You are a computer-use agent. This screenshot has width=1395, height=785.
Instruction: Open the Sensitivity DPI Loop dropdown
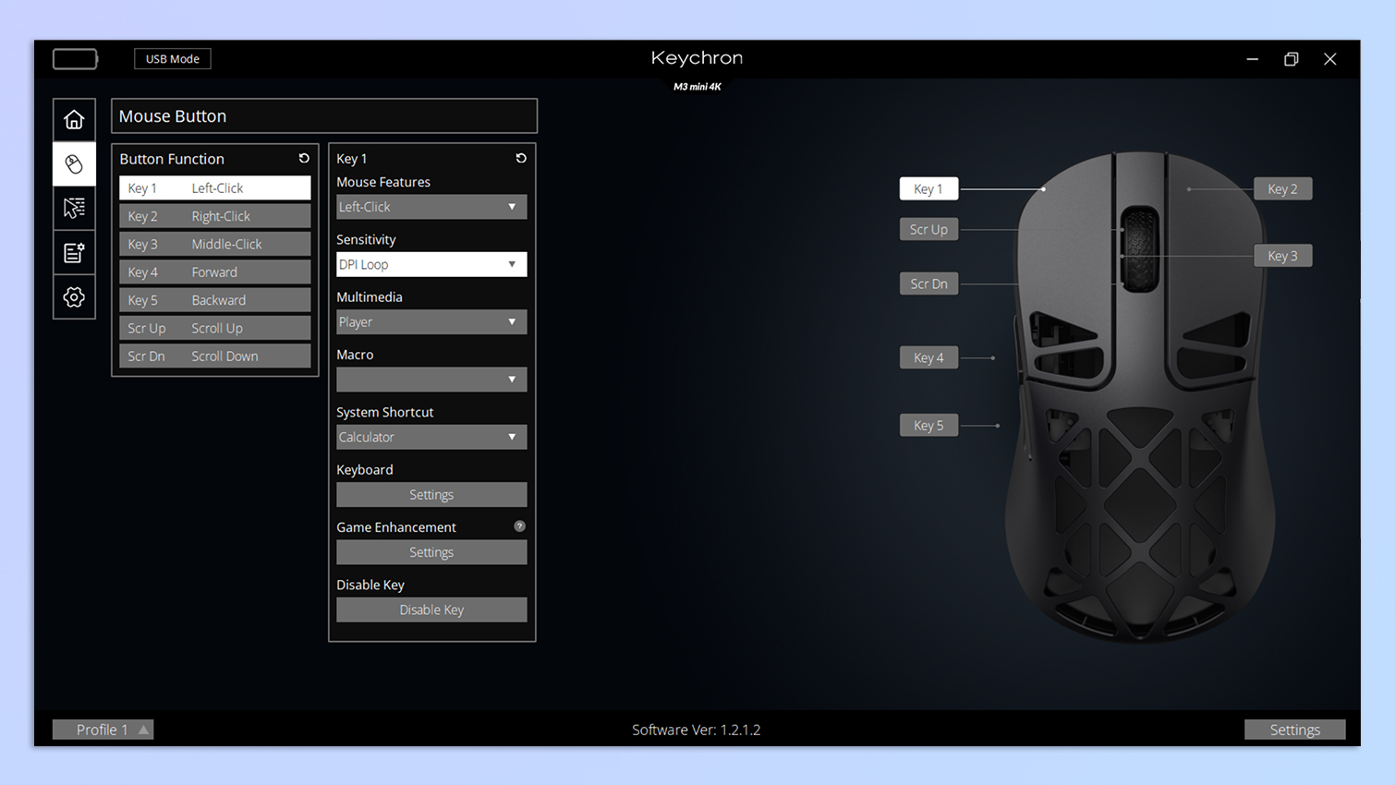(431, 264)
